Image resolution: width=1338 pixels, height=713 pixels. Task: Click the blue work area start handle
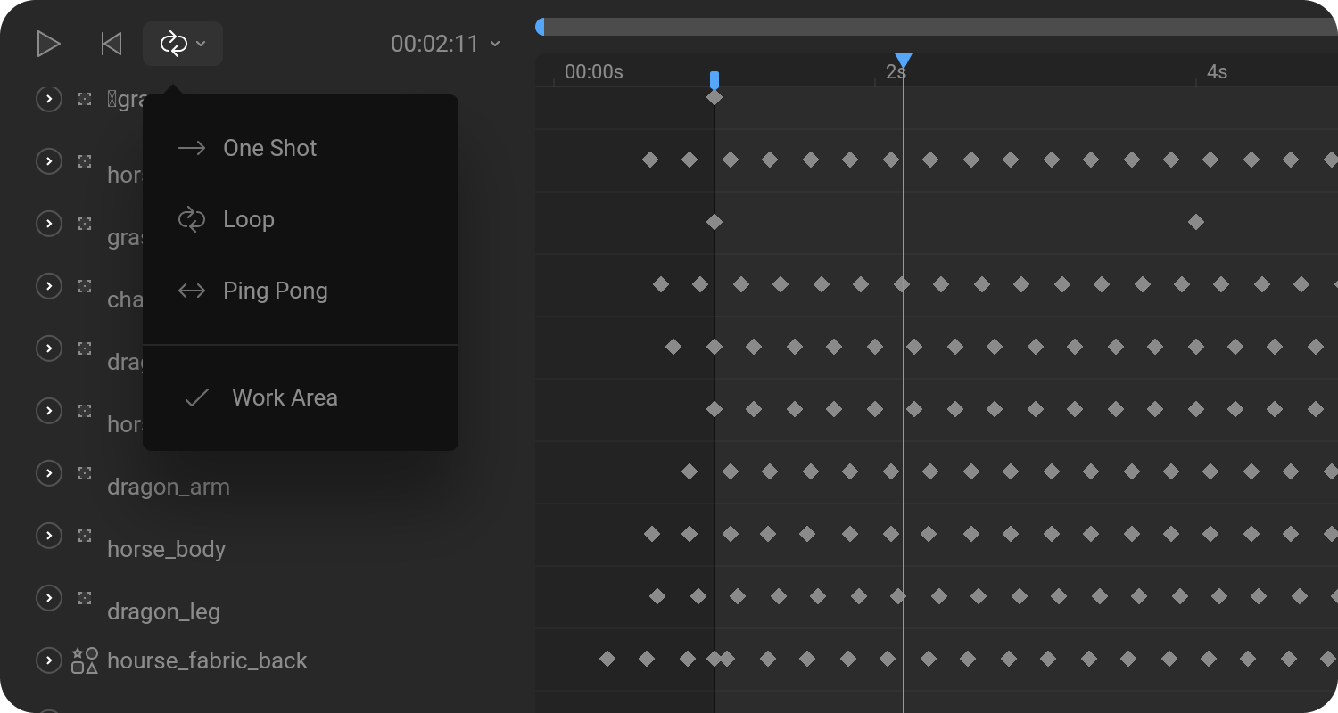point(714,80)
